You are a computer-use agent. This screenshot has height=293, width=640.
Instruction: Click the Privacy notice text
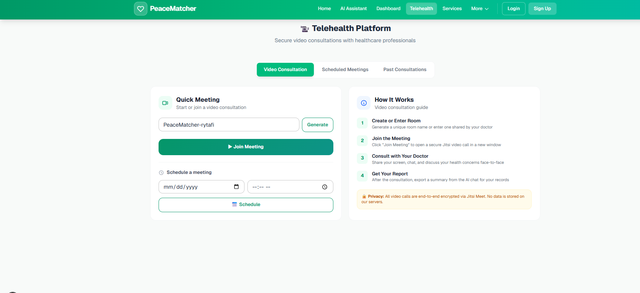point(444,199)
